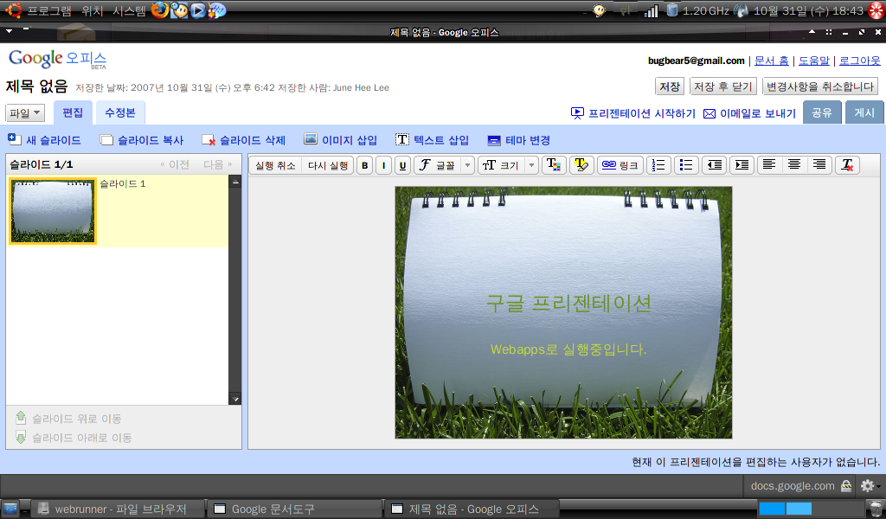This screenshot has width=886, height=519.
Task: Insert a link with 링크 button
Action: [620, 165]
